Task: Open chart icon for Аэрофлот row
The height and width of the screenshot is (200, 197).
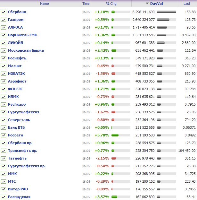Action: click(x=4, y=81)
